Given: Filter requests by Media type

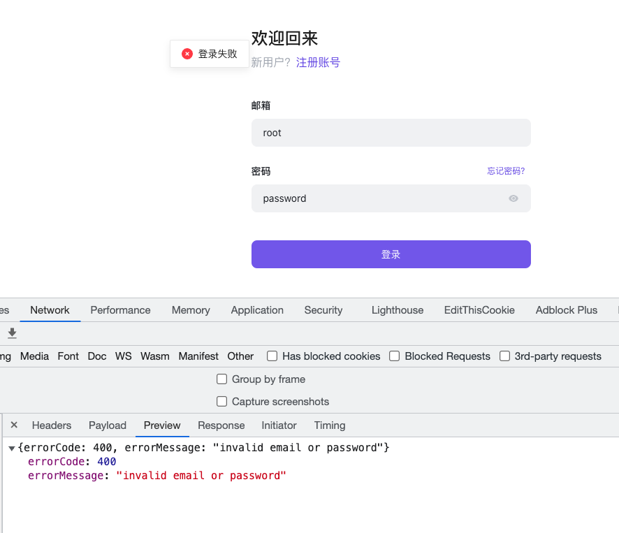Looking at the screenshot, I should click(34, 356).
